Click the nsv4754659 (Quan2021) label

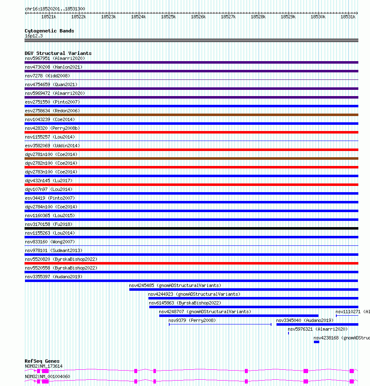click(x=51, y=84)
